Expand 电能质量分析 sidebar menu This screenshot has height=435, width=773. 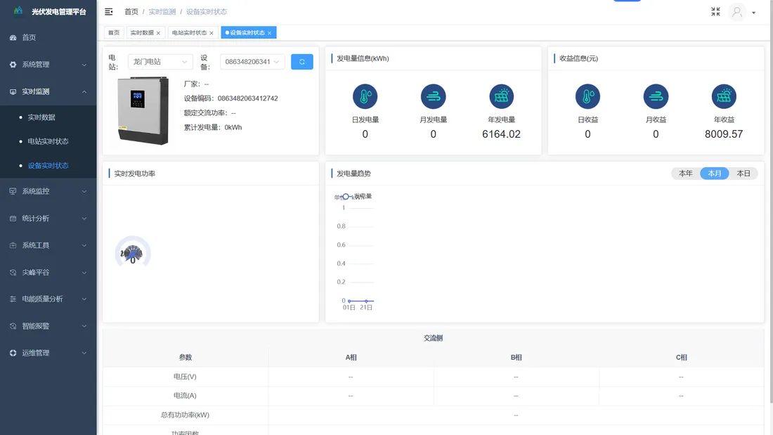tap(48, 299)
